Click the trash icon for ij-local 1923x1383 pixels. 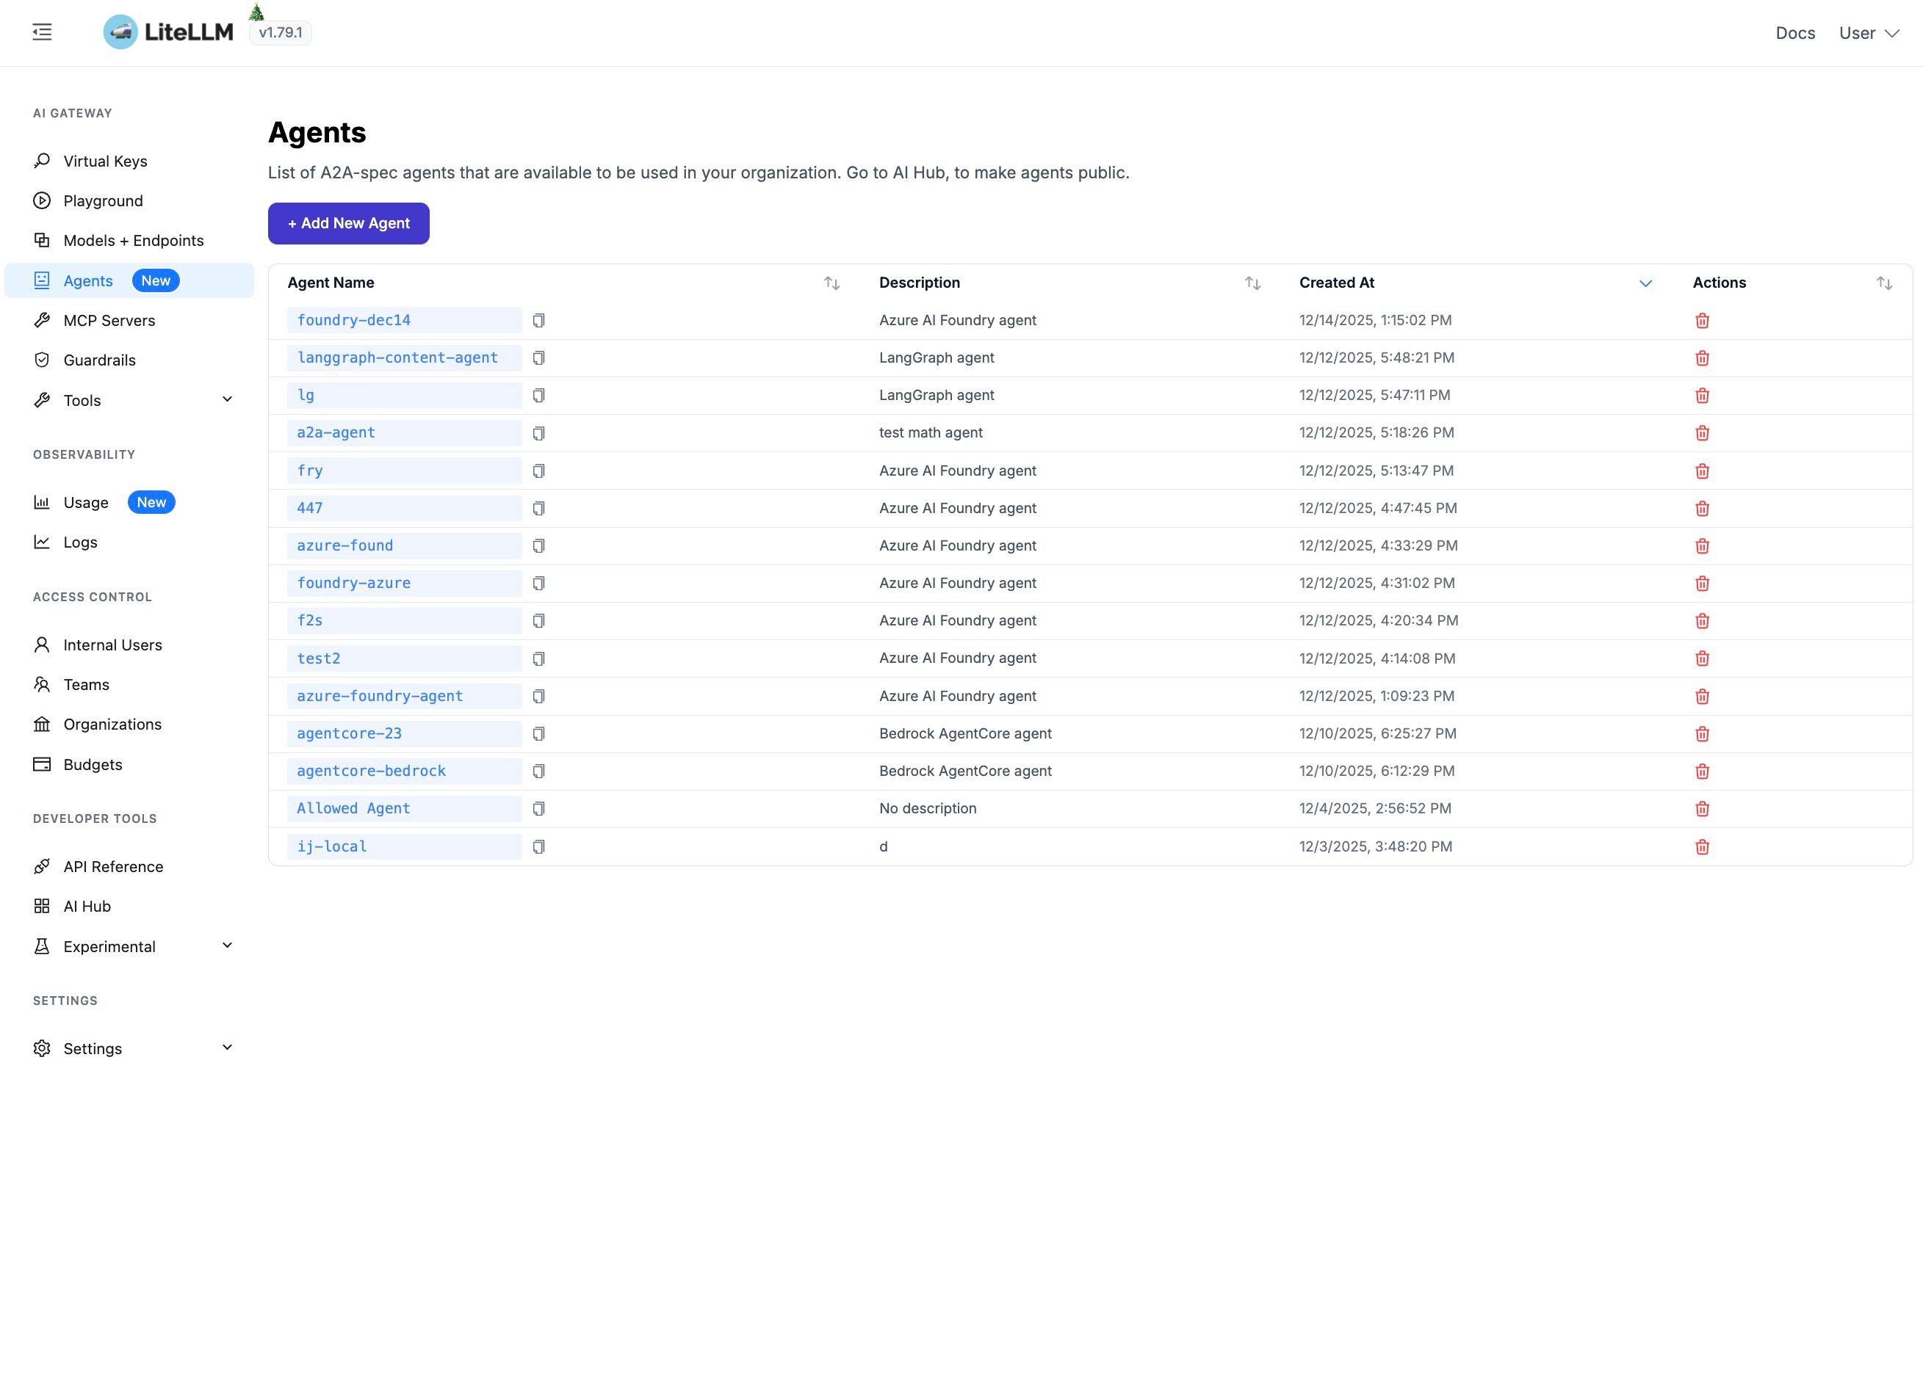(x=1702, y=846)
